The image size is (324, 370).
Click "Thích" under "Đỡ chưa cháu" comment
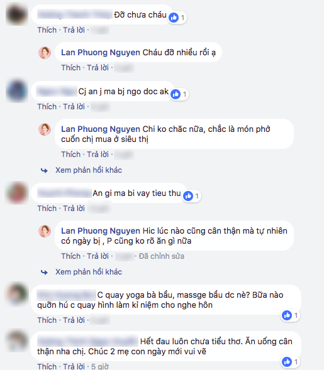(47, 30)
